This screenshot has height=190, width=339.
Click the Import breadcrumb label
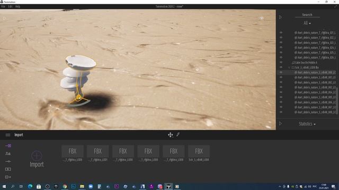point(19,135)
